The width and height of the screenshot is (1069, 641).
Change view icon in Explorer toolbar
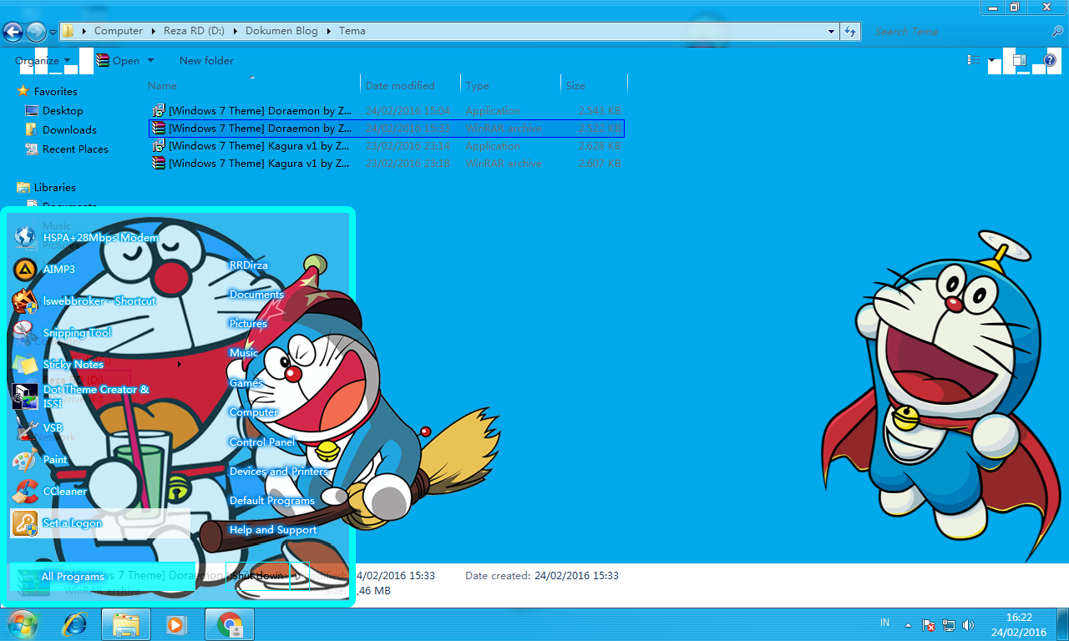pyautogui.click(x=974, y=60)
